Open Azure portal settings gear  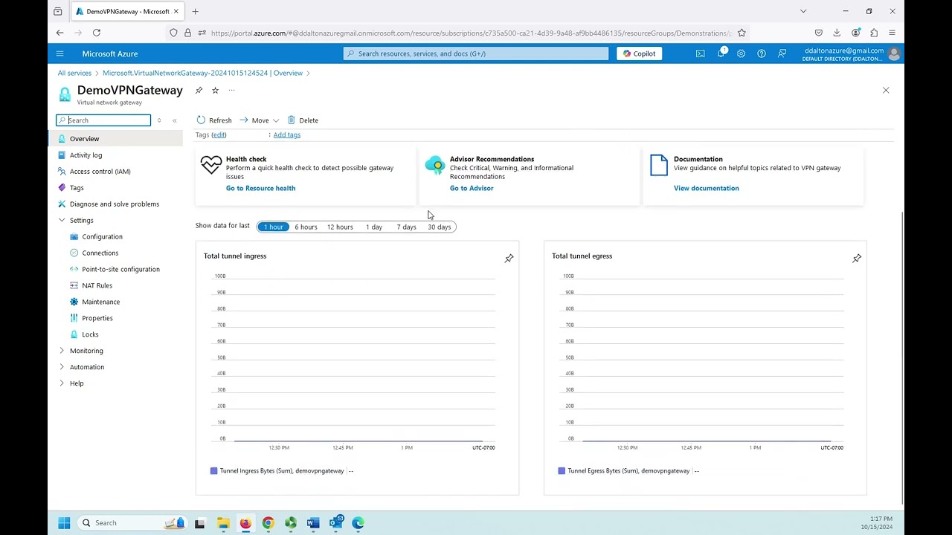pyautogui.click(x=741, y=53)
